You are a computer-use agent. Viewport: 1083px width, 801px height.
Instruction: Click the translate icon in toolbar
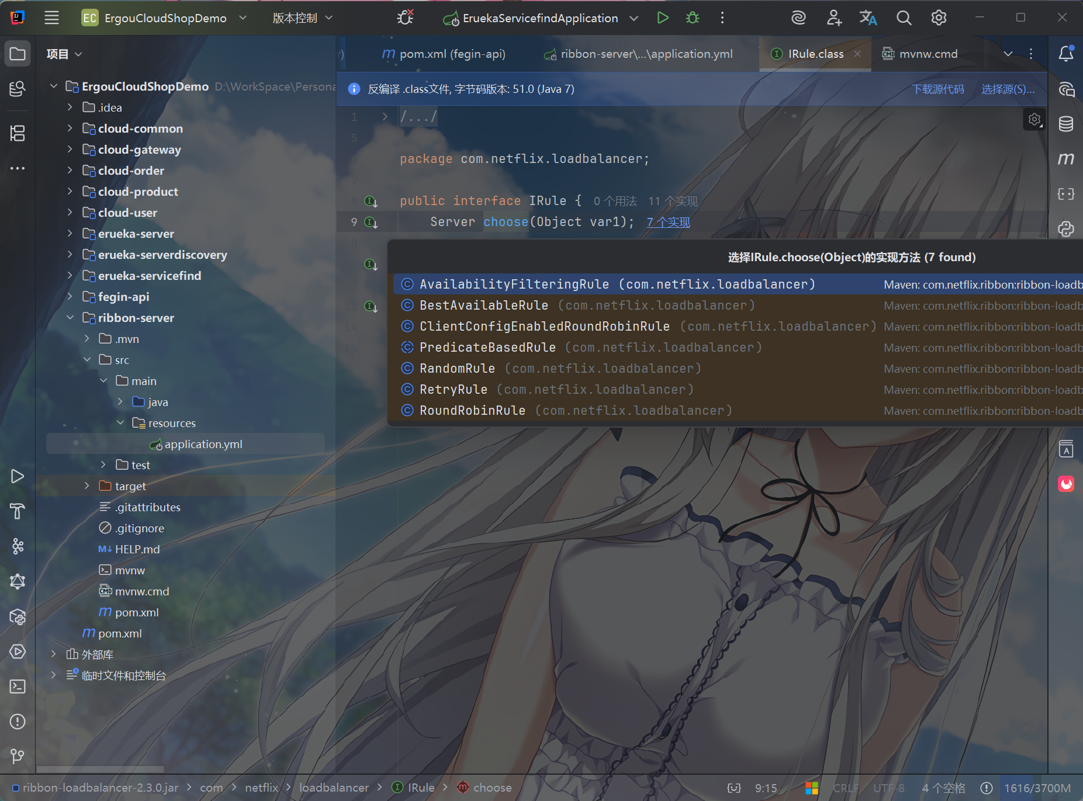point(869,18)
